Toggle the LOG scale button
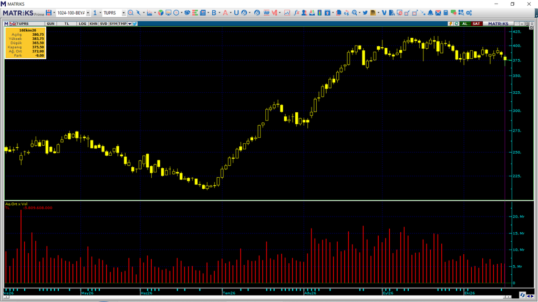Screen dimensions: 538x302 (x=82, y=24)
